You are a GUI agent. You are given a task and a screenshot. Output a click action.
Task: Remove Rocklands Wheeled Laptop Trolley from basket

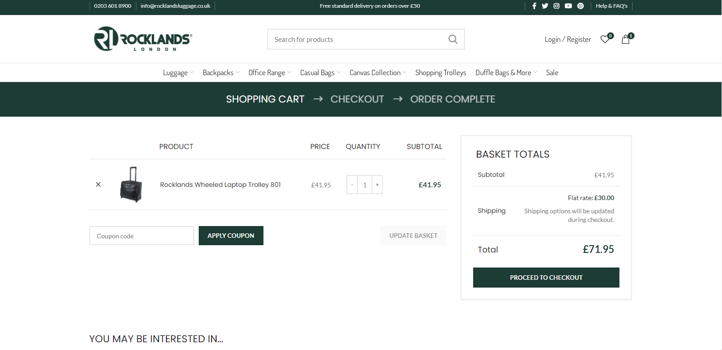[x=98, y=185]
